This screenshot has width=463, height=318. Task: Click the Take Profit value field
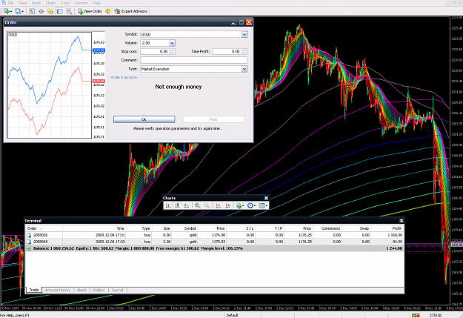click(227, 51)
